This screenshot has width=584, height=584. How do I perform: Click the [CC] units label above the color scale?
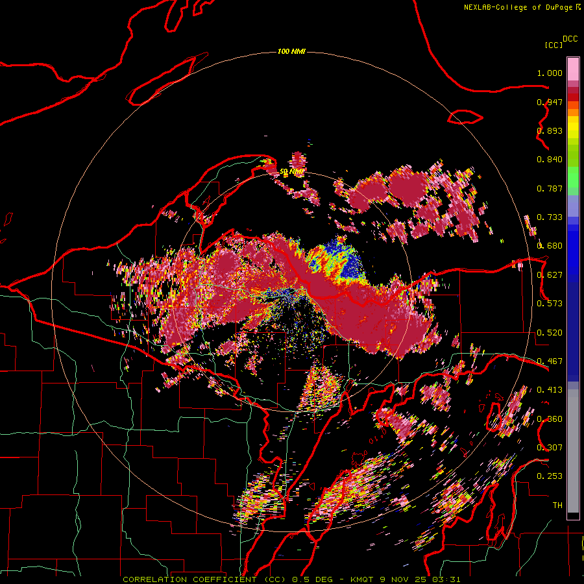[553, 45]
